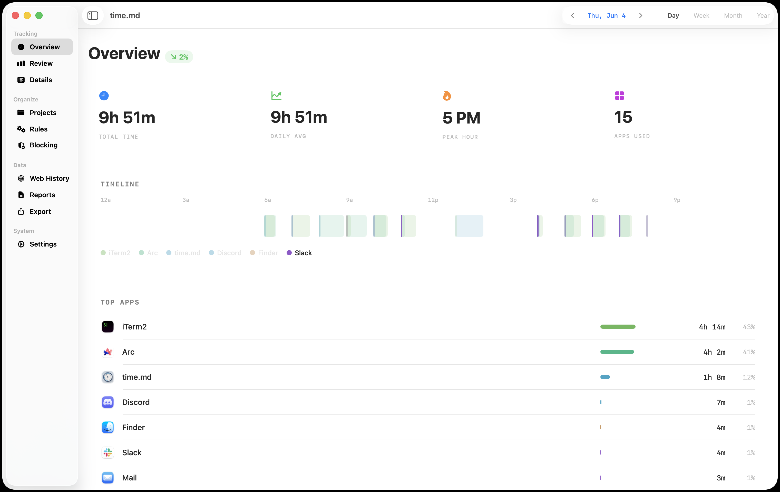This screenshot has width=780, height=492.
Task: Toggle Finder in the timeline legend
Action: (264, 253)
